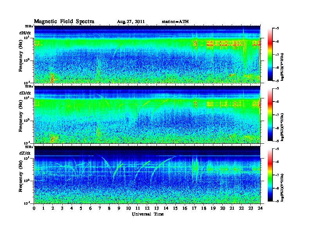310x239 pixels.
Task: Click hour tick label 1 on time axis
Action: click(x=43, y=208)
